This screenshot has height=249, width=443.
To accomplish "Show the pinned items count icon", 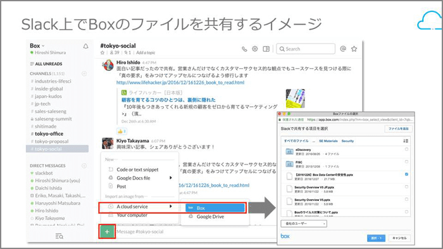I will click(127, 52).
